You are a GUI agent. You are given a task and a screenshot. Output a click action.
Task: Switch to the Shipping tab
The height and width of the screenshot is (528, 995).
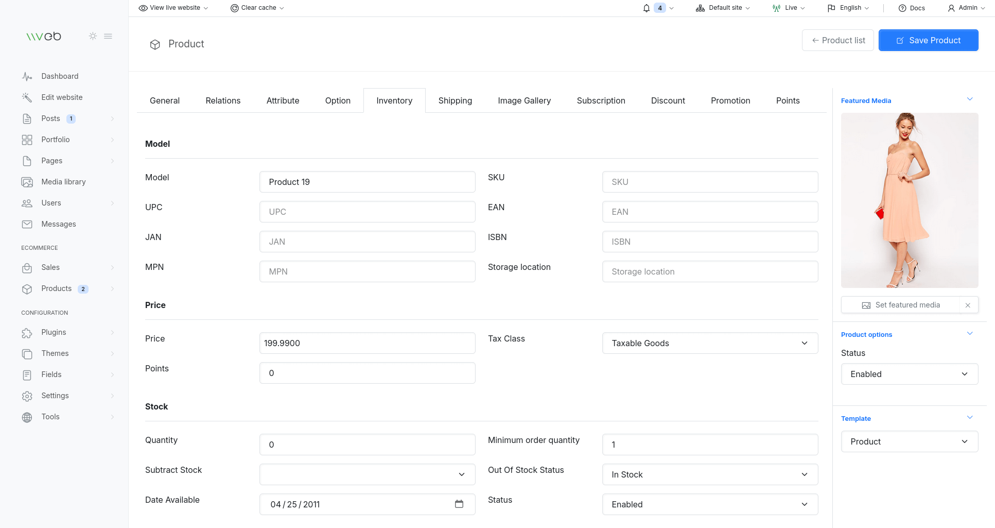click(455, 100)
